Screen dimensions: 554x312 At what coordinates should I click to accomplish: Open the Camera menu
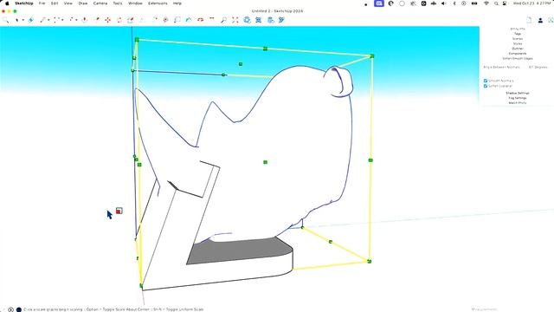pos(100,3)
